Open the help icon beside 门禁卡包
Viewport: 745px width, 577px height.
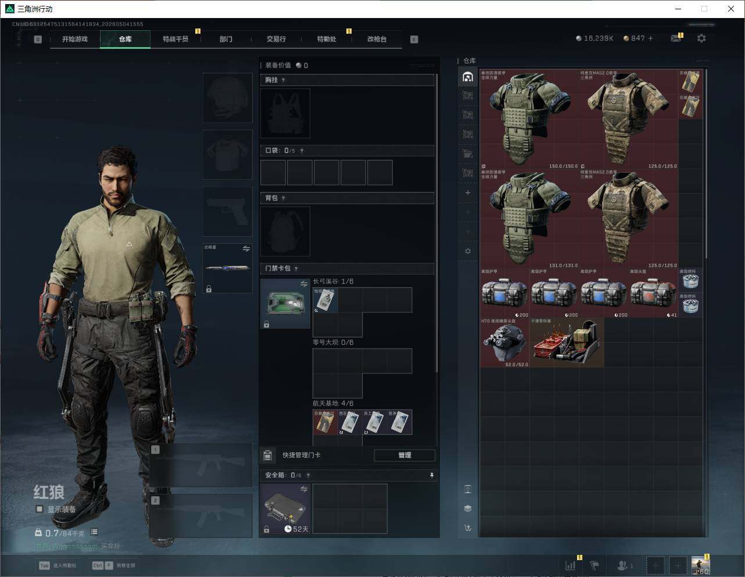pyautogui.click(x=296, y=269)
